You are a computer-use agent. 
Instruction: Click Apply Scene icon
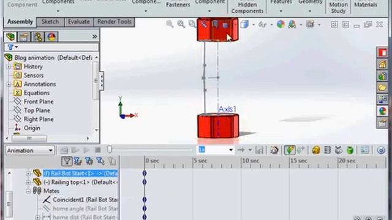(x=292, y=24)
